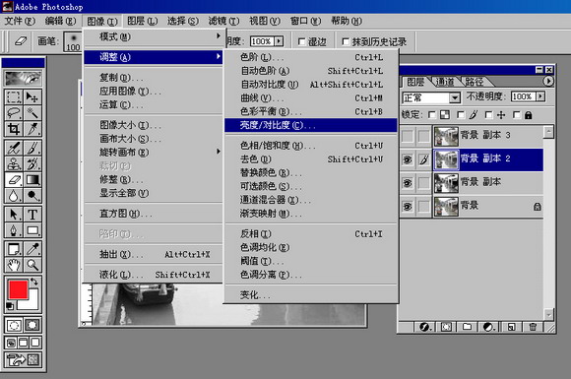Select the Airbrush tool

point(14,148)
